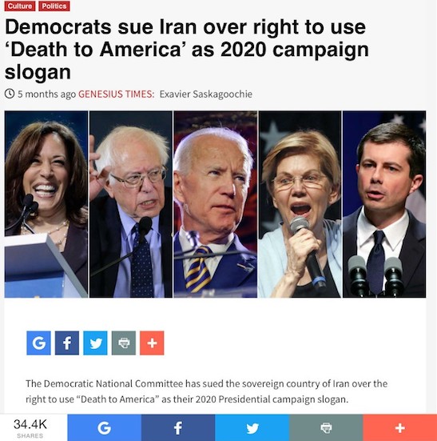Open the Culture category tag
The image size is (437, 441).
click(x=20, y=6)
